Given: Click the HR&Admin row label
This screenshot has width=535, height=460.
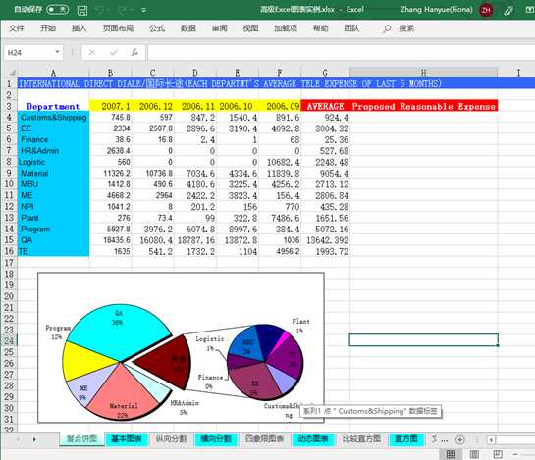Looking at the screenshot, I should (53, 150).
